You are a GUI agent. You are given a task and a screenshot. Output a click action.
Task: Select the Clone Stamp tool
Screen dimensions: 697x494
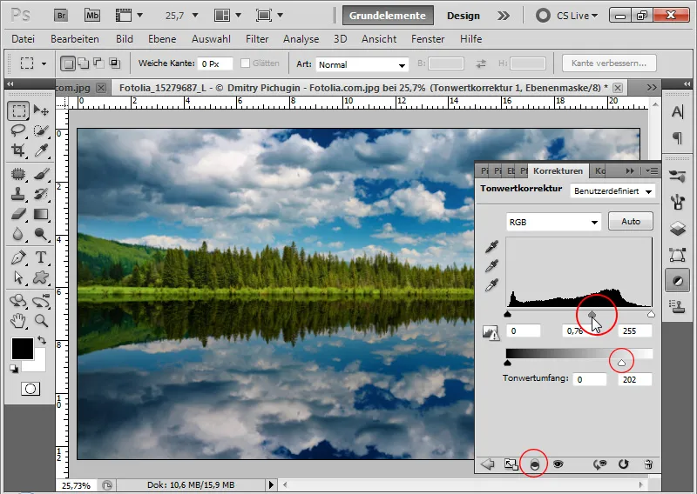(x=18, y=194)
